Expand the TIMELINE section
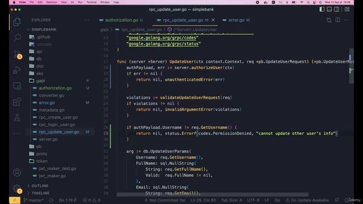The image size is (363, 204). [x=39, y=193]
